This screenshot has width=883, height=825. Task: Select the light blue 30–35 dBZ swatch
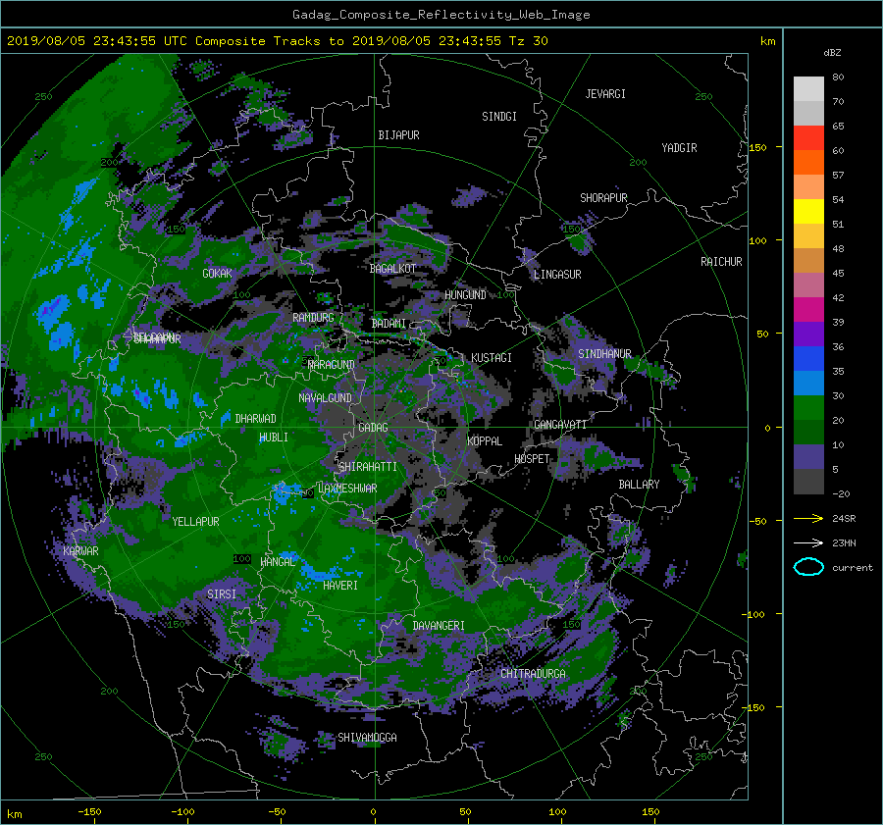(x=808, y=383)
